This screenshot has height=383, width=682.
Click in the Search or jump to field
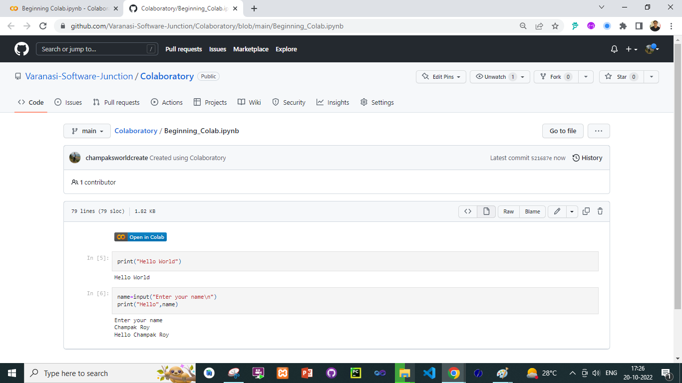pyautogui.click(x=97, y=49)
